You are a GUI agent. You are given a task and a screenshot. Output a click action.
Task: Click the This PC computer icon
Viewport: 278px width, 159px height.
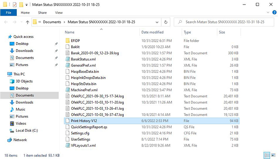pyautogui.click(x=10, y=74)
